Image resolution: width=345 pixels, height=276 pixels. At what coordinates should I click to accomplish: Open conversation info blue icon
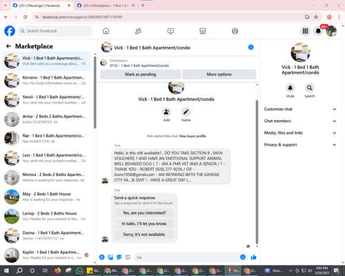[x=250, y=47]
